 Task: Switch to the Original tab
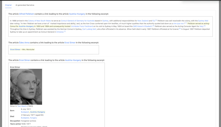[x=8, y=5]
